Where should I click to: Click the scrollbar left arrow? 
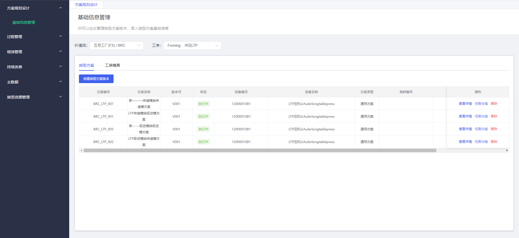[81, 151]
